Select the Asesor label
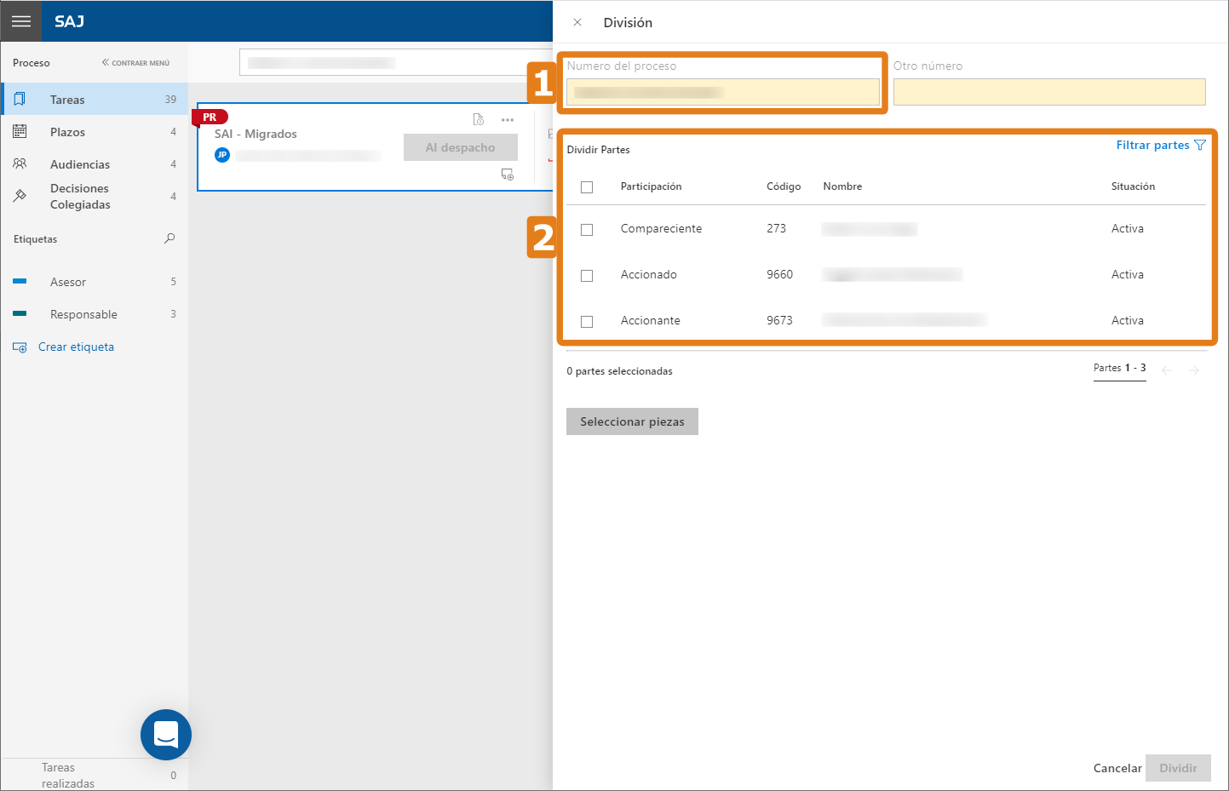The height and width of the screenshot is (791, 1229). tap(95, 282)
